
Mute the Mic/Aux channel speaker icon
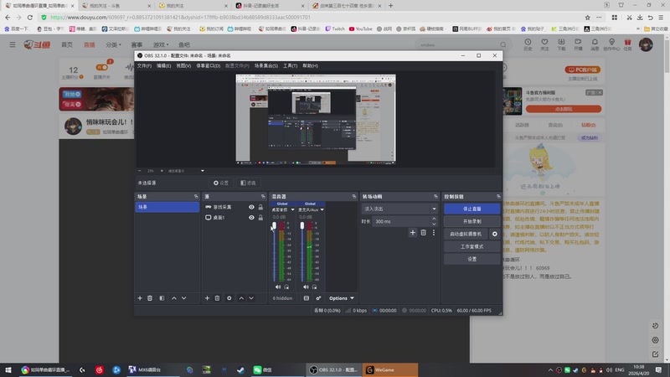(306, 287)
